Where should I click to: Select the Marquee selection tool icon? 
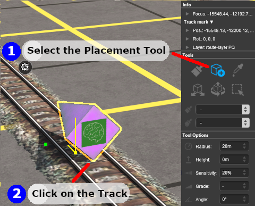point(238,90)
